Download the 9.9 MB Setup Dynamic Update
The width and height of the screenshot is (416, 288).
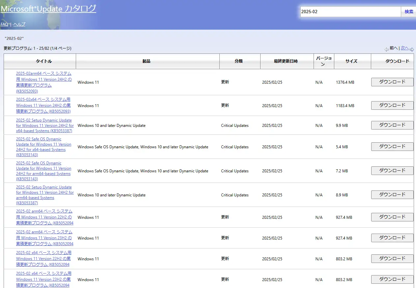pyautogui.click(x=392, y=125)
